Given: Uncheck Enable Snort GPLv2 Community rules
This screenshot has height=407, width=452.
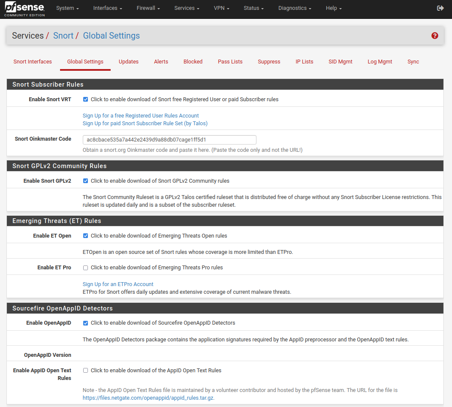Looking at the screenshot, I should (85, 181).
